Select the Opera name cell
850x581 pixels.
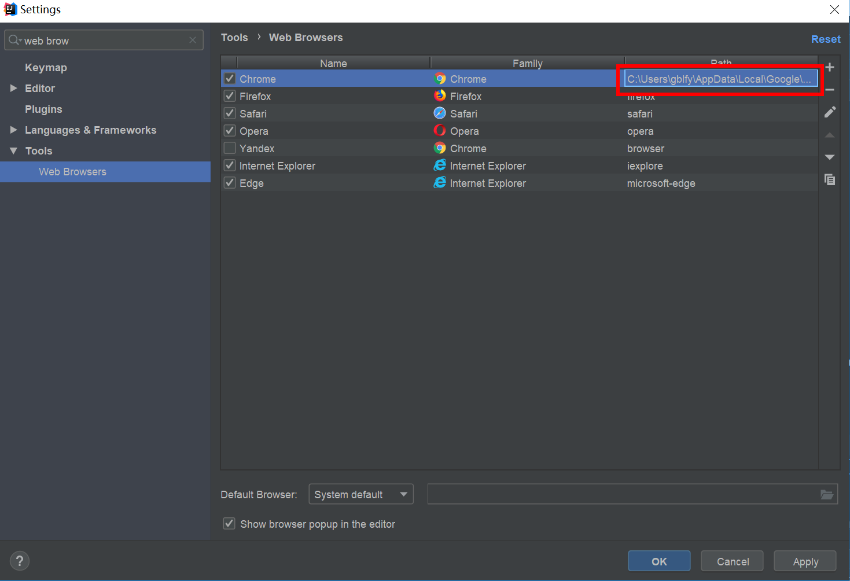coord(334,131)
